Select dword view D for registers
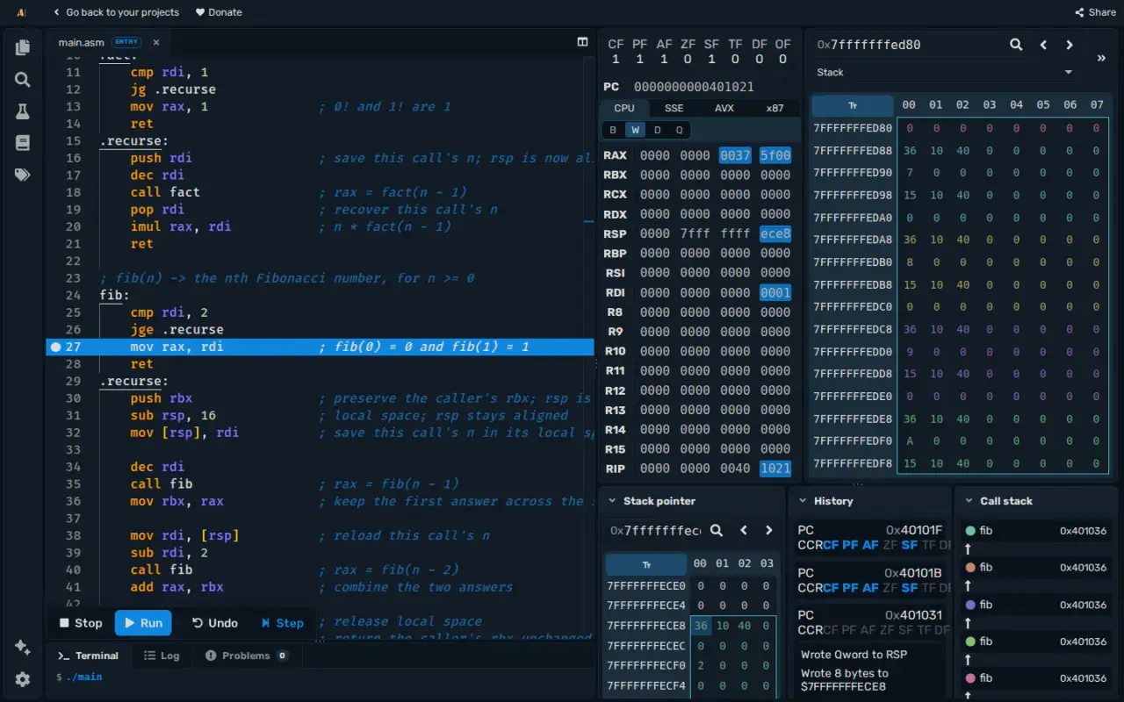This screenshot has height=702, width=1124. pos(657,130)
